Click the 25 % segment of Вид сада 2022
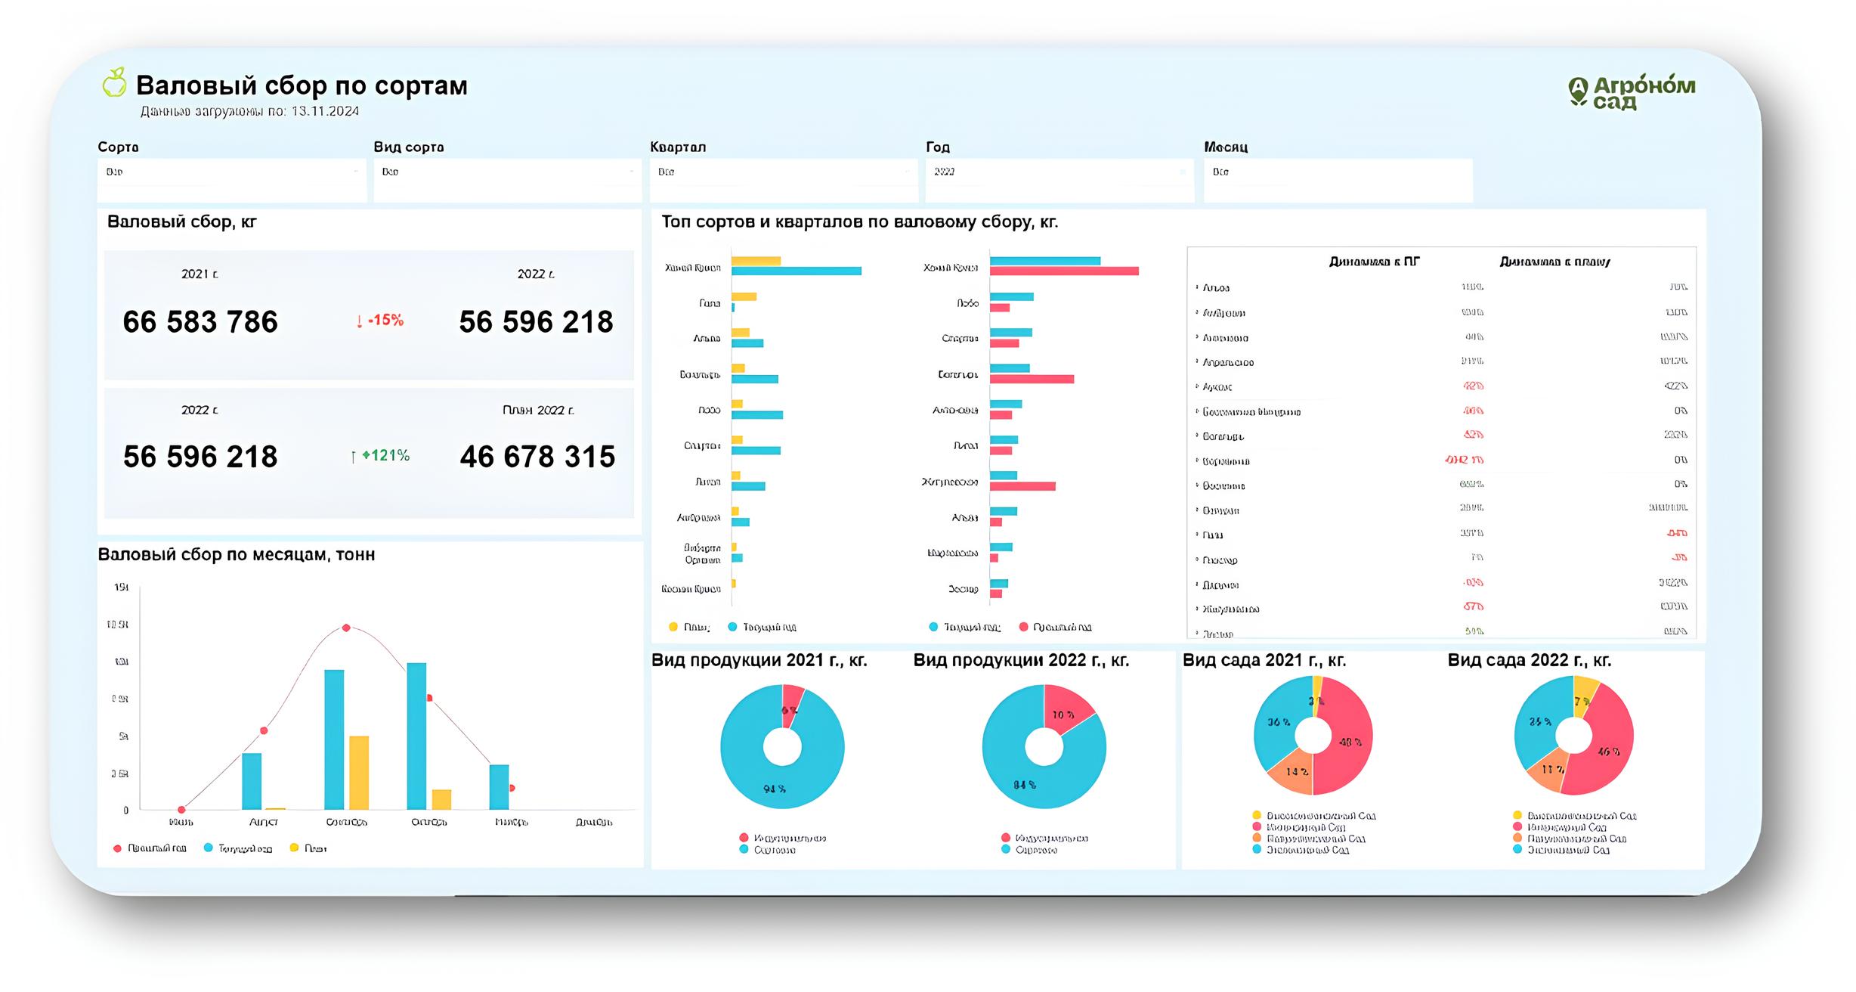1856x992 pixels. click(1539, 722)
